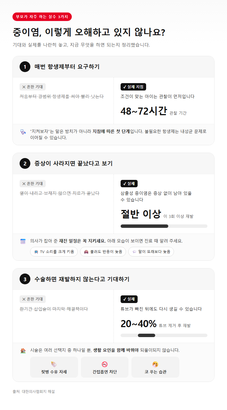The width and height of the screenshot is (227, 410).
Task: Click '튜브가 빠진 뒤에도 다시 생길 수 있습니다'
Action: [161, 309]
